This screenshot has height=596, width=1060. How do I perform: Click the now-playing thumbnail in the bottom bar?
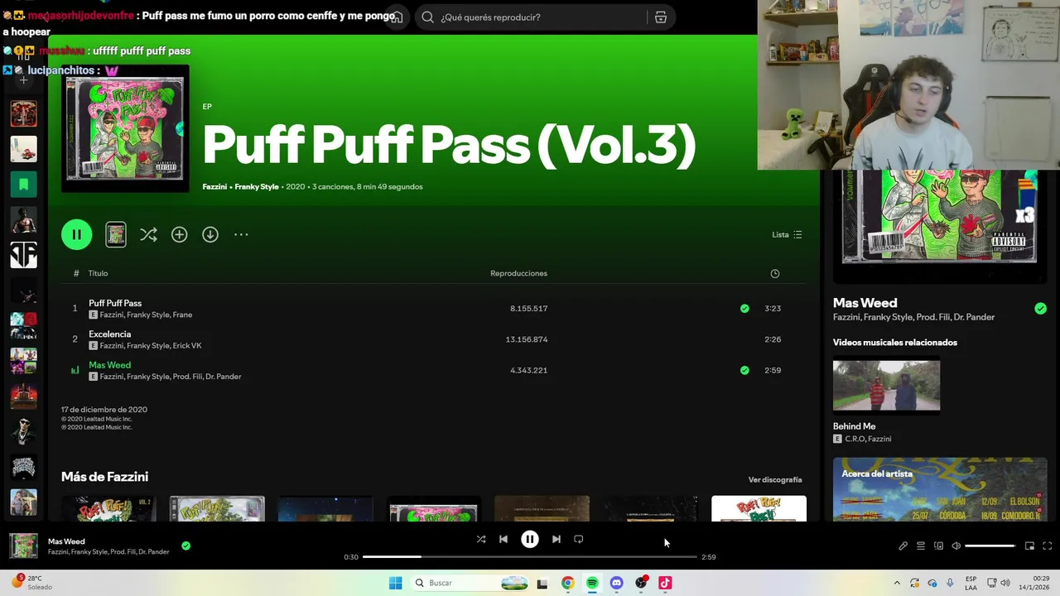(x=23, y=546)
